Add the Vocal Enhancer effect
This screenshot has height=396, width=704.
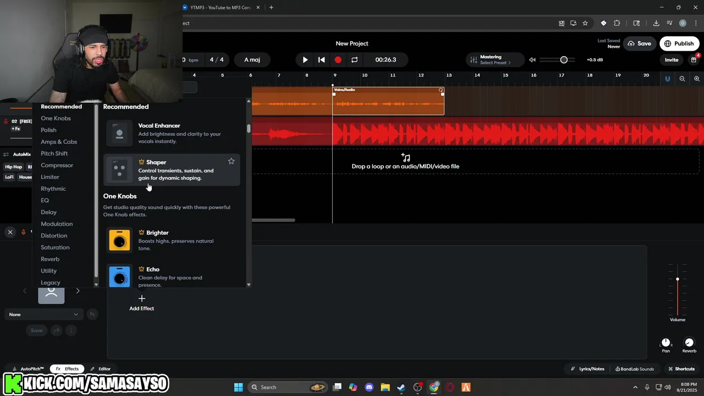pos(172,133)
